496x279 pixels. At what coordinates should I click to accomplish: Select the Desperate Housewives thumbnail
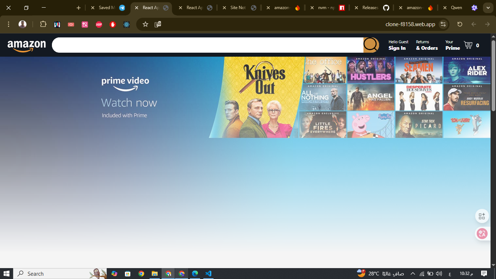click(419, 97)
